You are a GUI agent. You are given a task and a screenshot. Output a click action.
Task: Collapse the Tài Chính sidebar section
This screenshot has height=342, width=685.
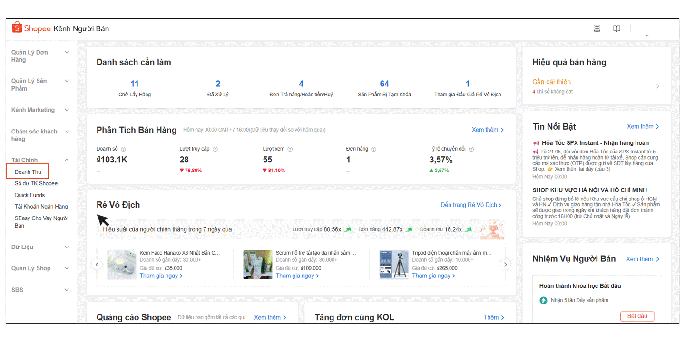pos(67,161)
